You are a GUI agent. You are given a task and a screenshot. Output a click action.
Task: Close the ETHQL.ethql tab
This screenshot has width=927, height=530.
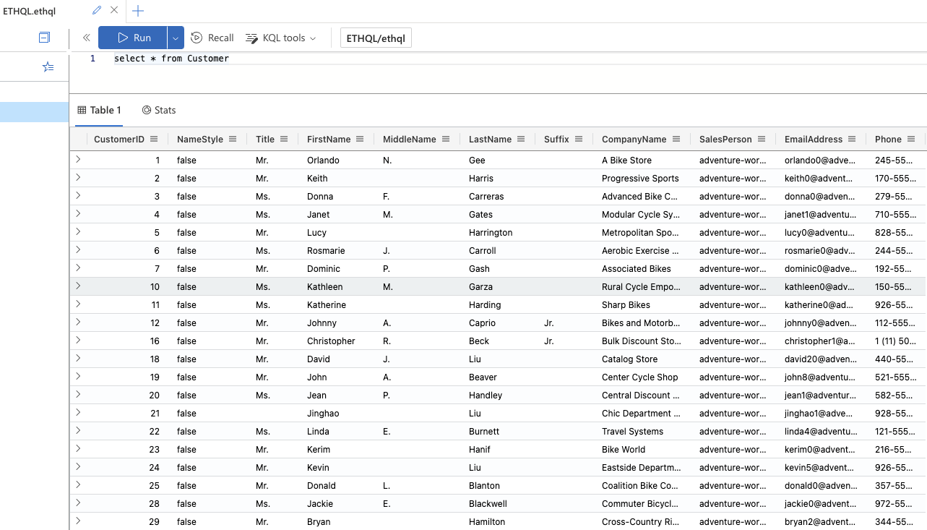114,11
